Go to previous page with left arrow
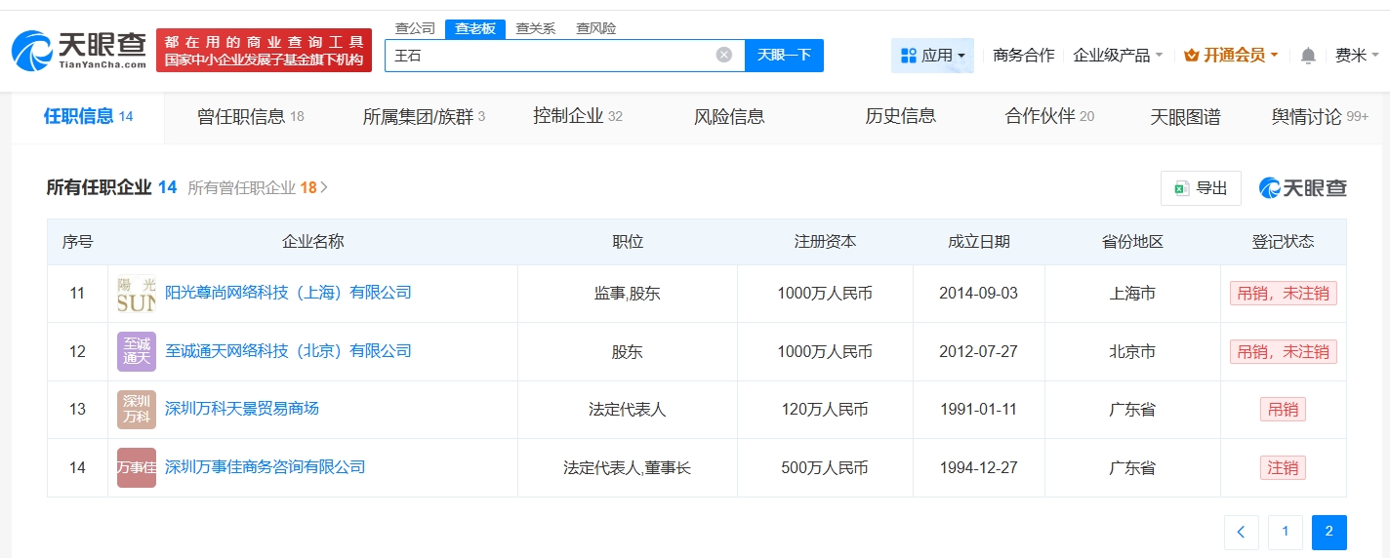1390x558 pixels. 1241,532
